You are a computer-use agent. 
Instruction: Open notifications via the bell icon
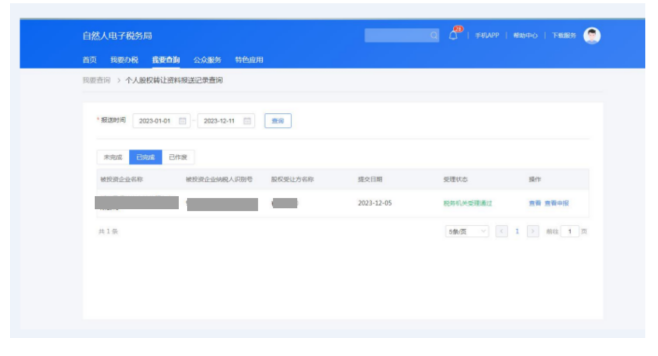[x=453, y=35]
